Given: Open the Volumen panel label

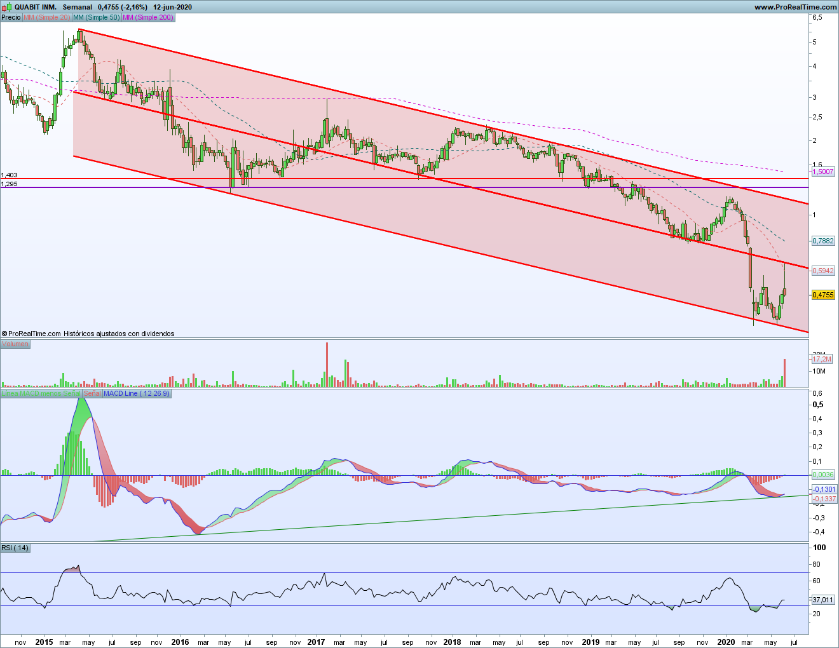Looking at the screenshot, I should [15, 344].
